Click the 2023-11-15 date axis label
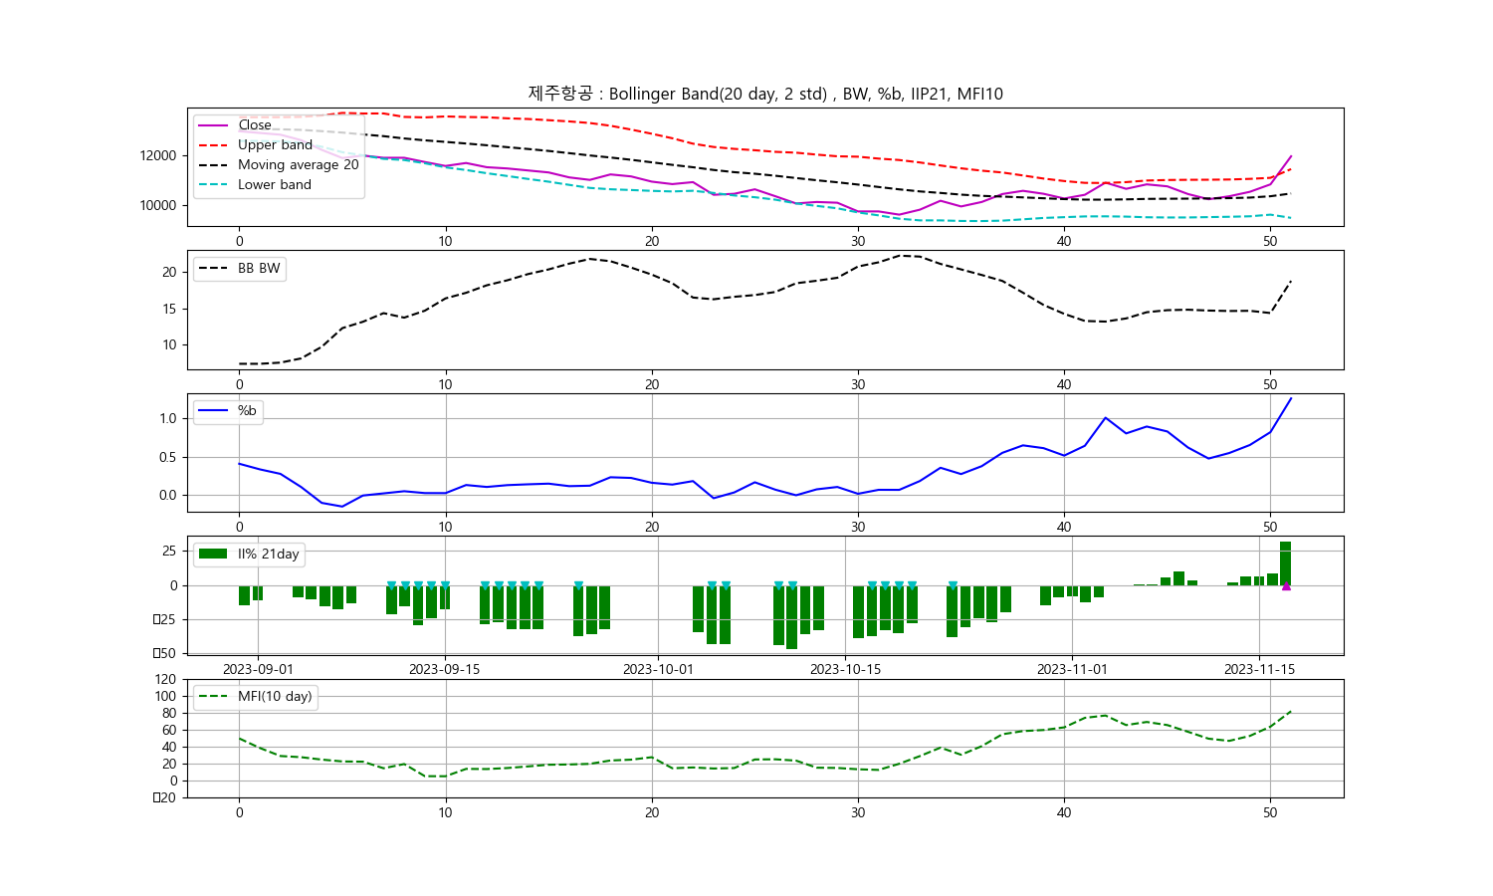 (x=1259, y=670)
